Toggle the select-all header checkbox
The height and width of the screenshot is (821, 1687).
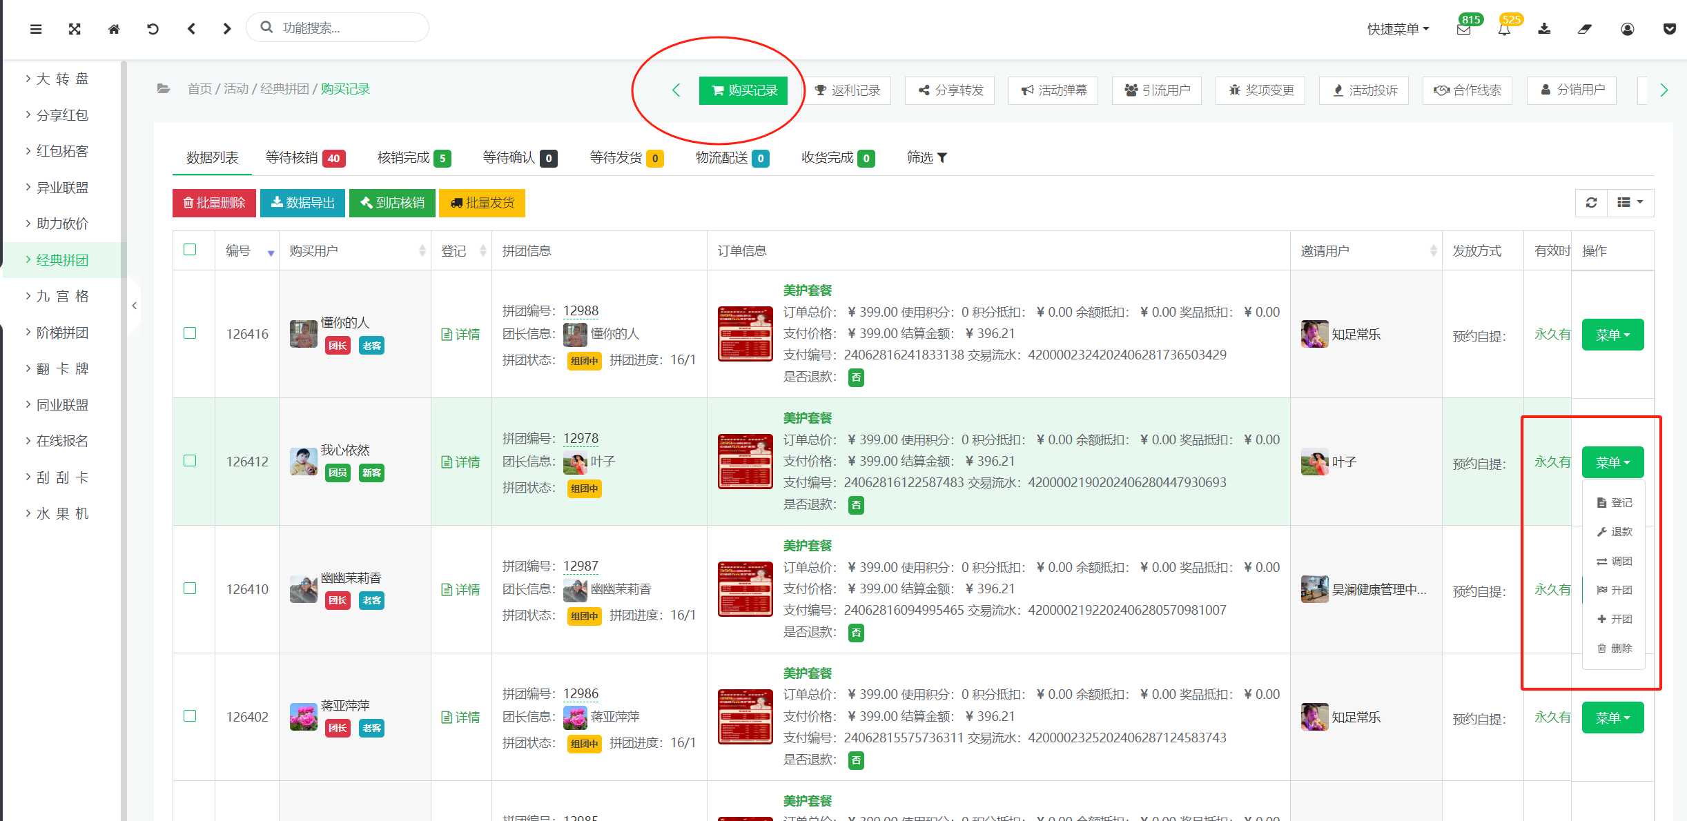[190, 250]
